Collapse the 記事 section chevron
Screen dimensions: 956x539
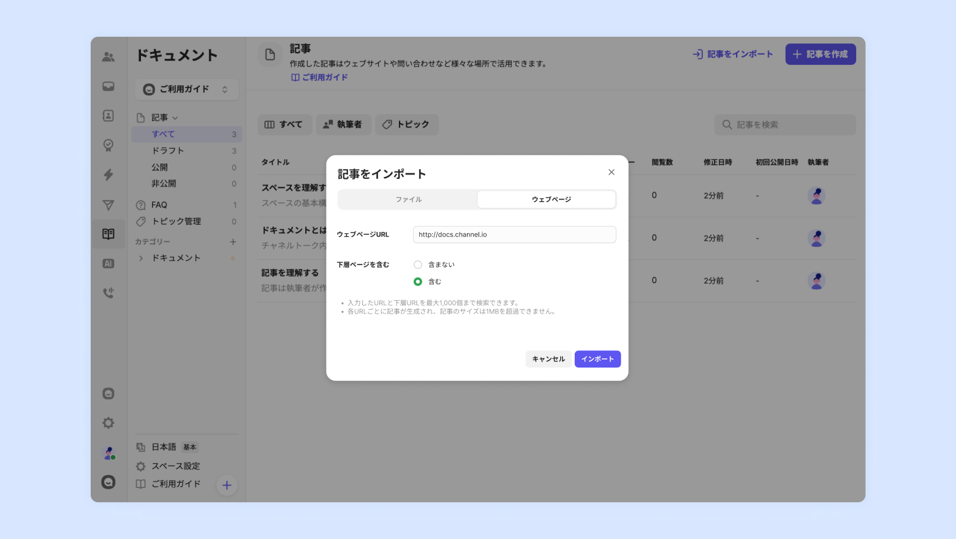pyautogui.click(x=175, y=118)
